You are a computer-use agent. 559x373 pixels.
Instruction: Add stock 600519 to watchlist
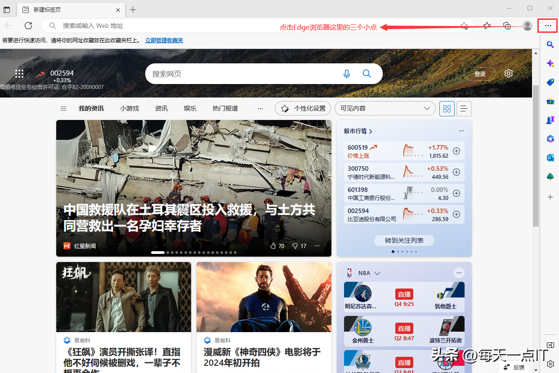coord(456,151)
